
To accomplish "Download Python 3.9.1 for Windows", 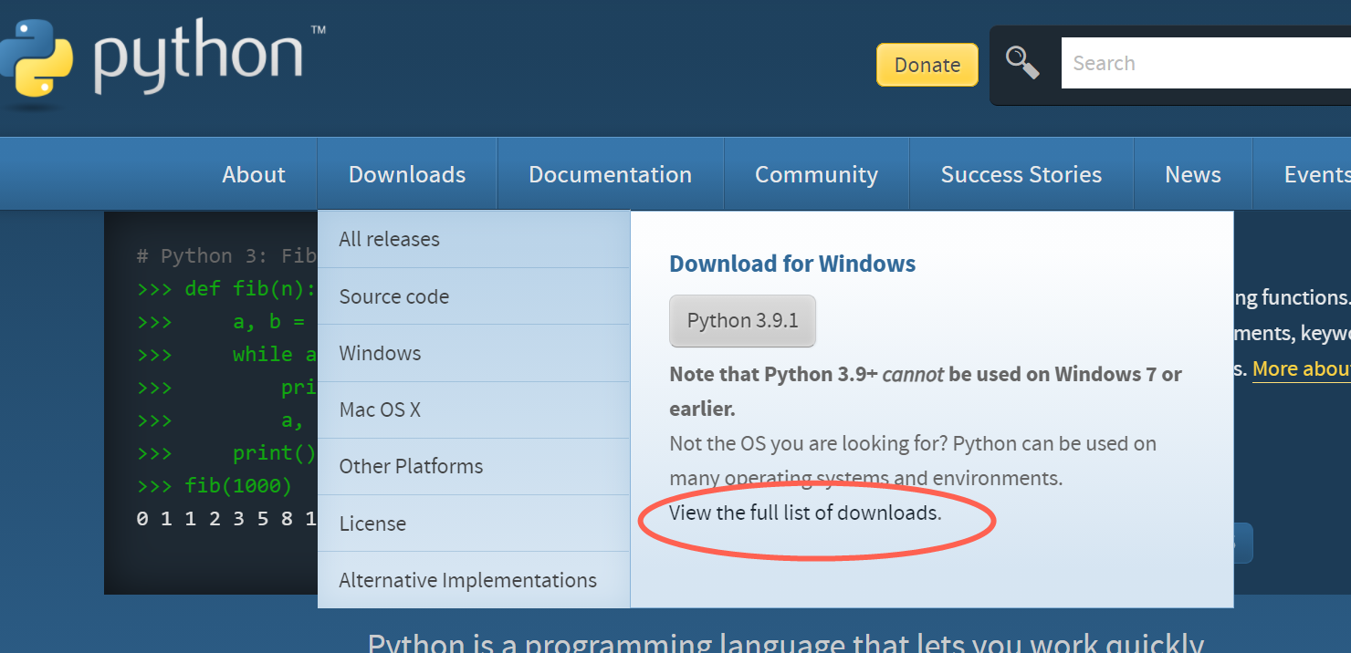I will [742, 320].
